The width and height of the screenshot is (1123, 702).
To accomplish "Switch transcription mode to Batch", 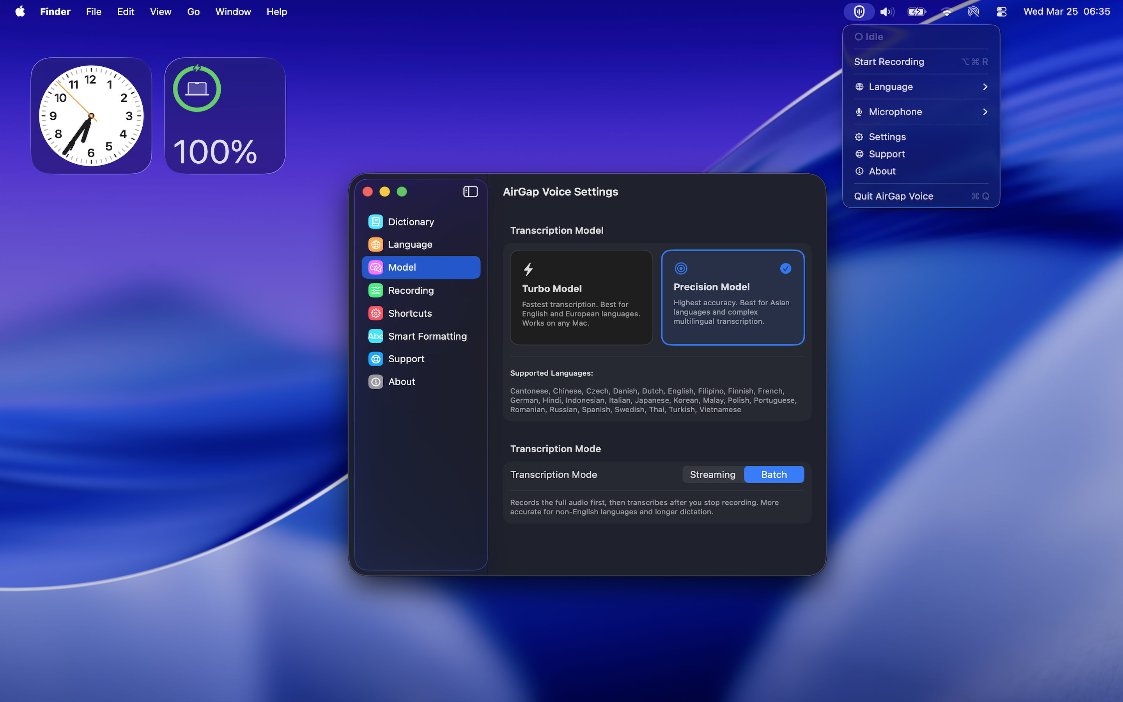I will [774, 475].
